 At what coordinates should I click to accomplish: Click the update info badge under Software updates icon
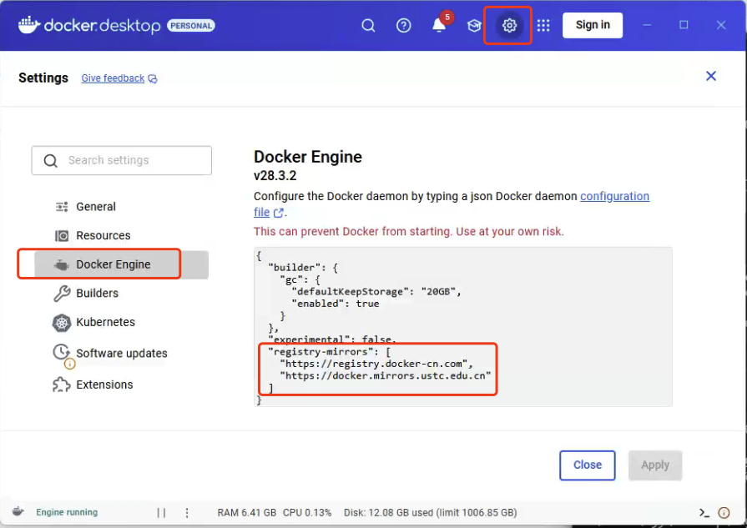(69, 365)
